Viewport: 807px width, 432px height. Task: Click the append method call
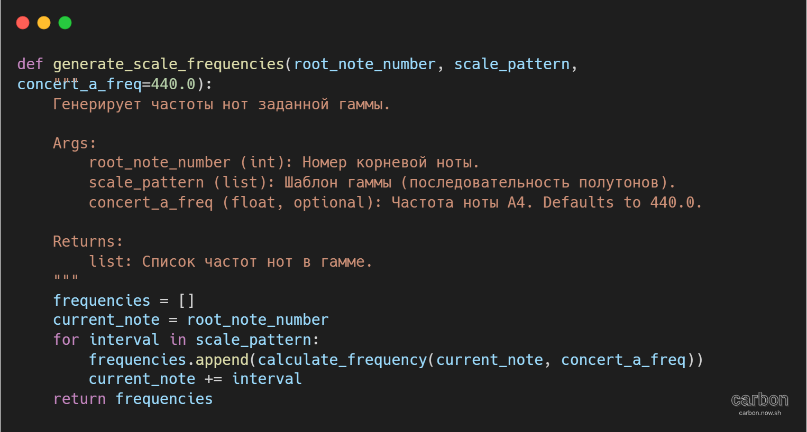(222, 360)
